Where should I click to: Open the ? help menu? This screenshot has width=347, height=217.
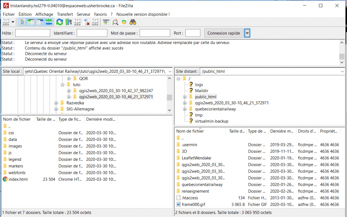pyautogui.click(x=111, y=14)
